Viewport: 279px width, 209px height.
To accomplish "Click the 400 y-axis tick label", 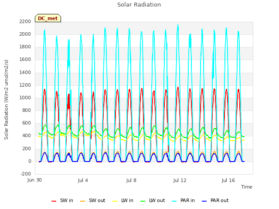I will (27, 136).
